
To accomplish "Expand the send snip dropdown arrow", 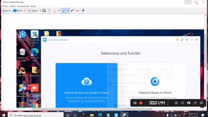I will tap(59, 11).
